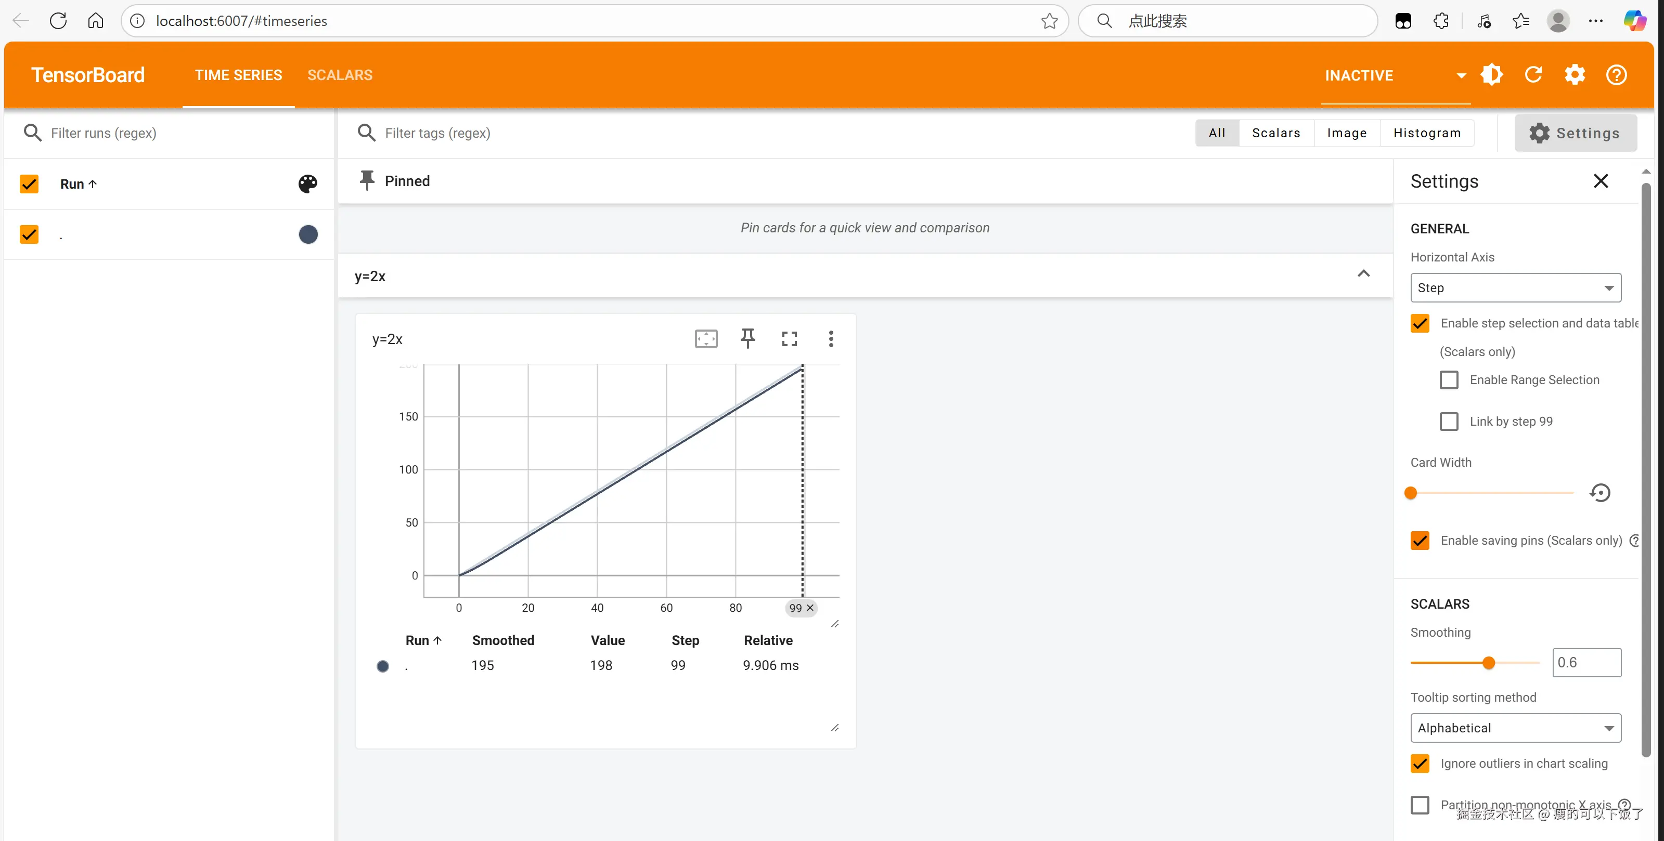Viewport: 1664px width, 841px height.
Task: Remove the step 99 selection marker
Action: click(x=810, y=608)
